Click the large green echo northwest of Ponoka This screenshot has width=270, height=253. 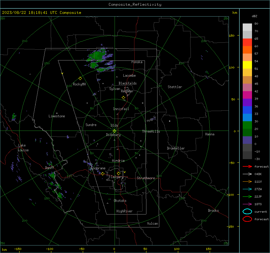click(x=97, y=55)
